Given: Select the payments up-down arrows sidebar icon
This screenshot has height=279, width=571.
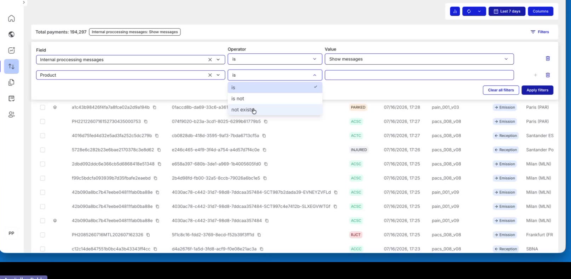Looking at the screenshot, I should [x=11, y=66].
